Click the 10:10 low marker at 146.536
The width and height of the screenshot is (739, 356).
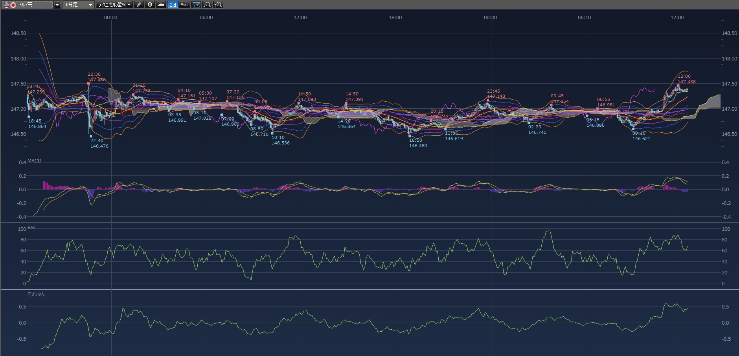click(272, 133)
